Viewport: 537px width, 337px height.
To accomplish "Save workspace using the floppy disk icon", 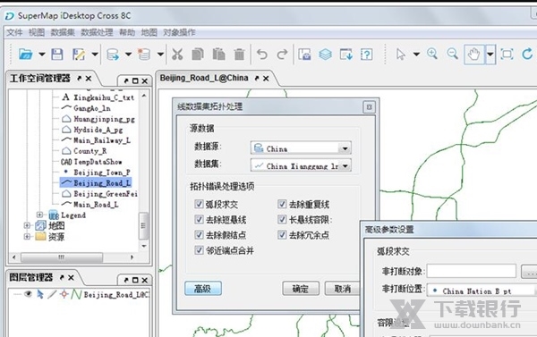I will pos(57,54).
